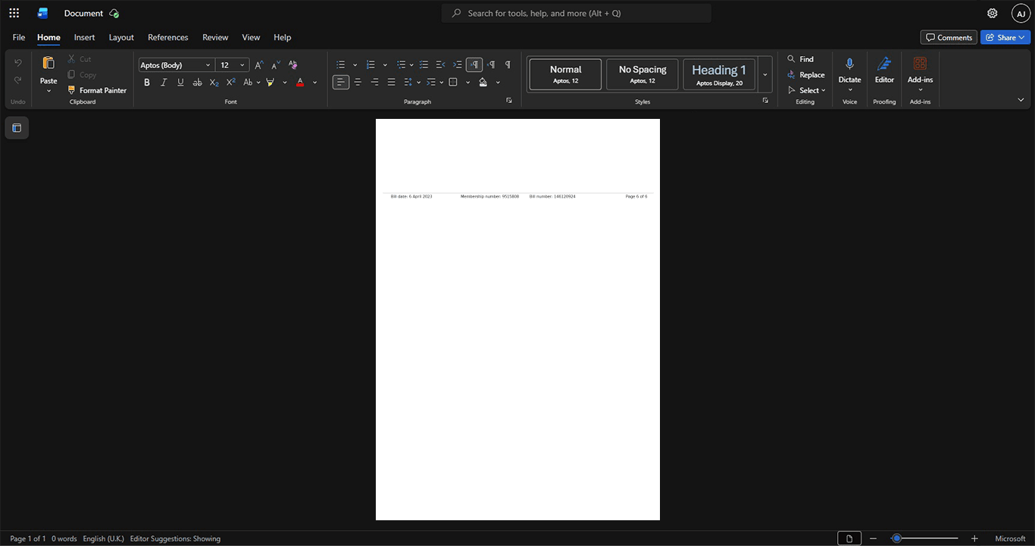The image size is (1035, 546).
Task: Apply the text highlight colour
Action: [x=270, y=83]
